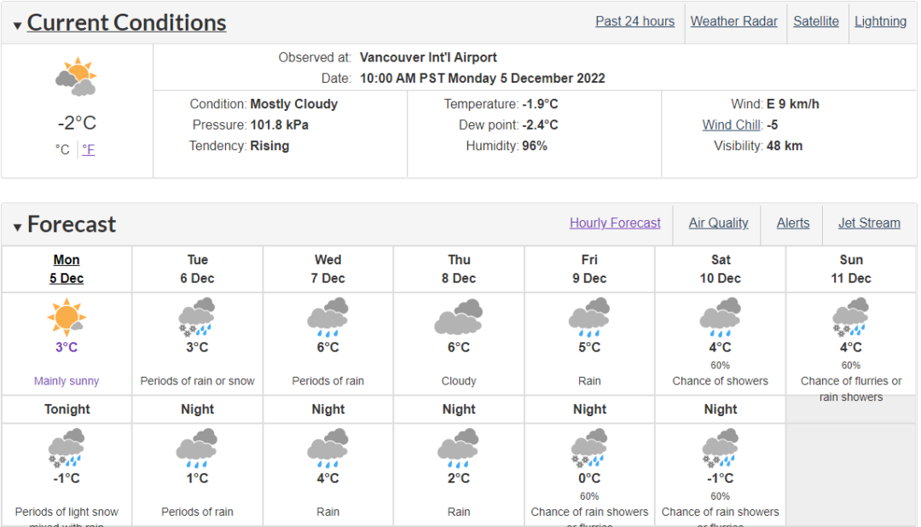Click Thursday's cloudy forecast icon
Image resolution: width=921 pixels, height=527 pixels.
(459, 317)
